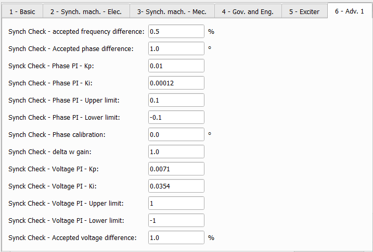Focus the delta w gain field
The image size is (373, 252).
tap(176, 152)
